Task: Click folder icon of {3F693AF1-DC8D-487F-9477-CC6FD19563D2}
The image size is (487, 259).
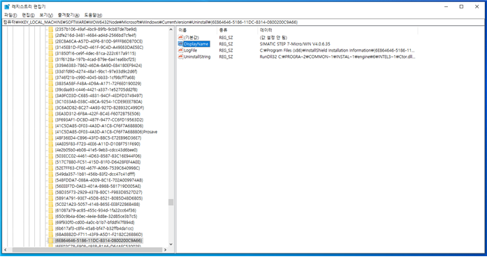Action: [50, 120]
